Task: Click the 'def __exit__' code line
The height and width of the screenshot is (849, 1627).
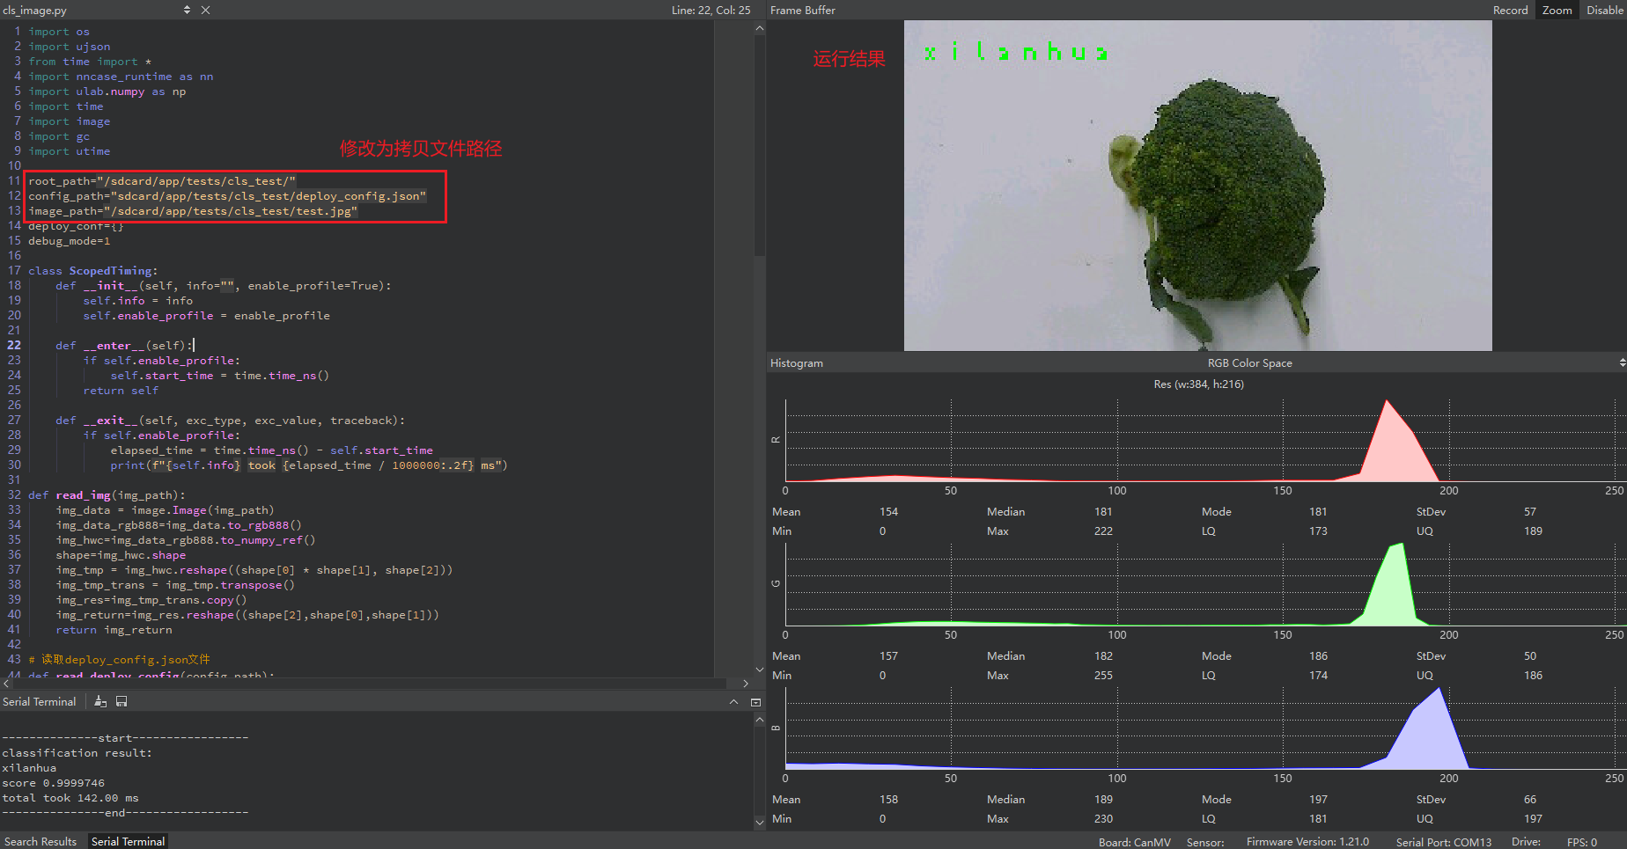Action: pyautogui.click(x=231, y=421)
